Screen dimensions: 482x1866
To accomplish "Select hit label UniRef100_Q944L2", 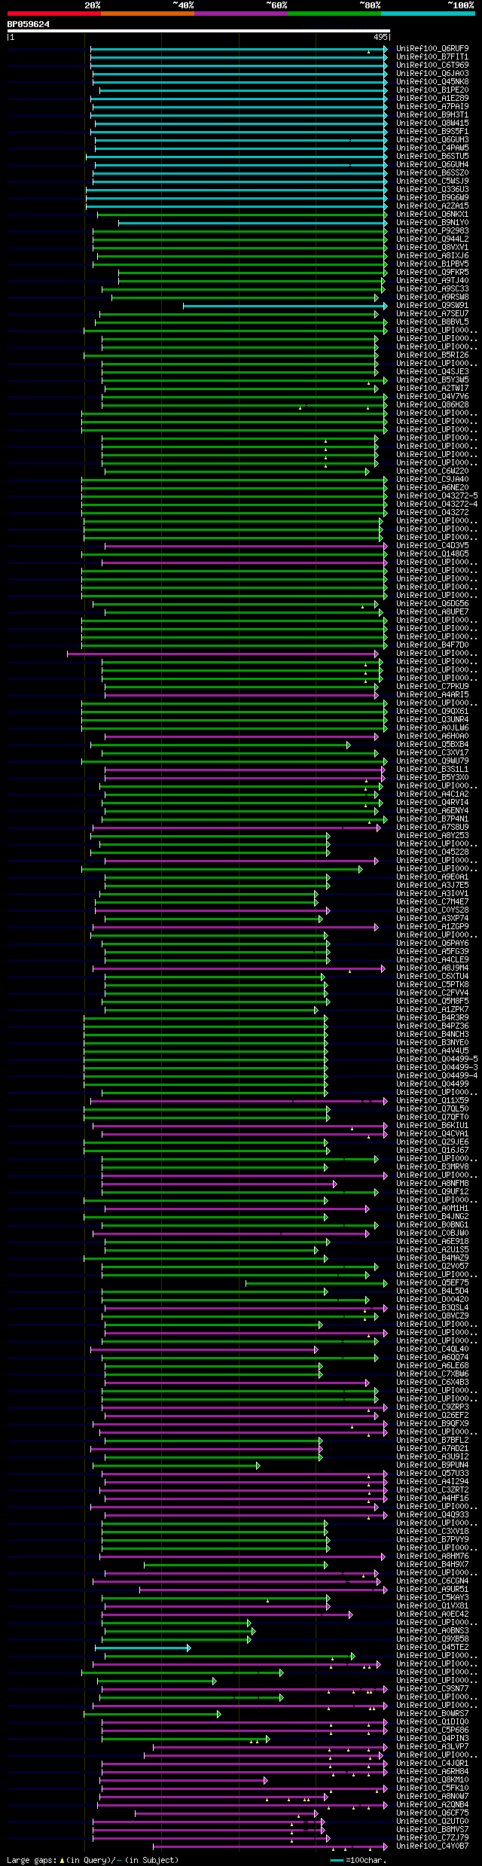I will pyautogui.click(x=432, y=239).
